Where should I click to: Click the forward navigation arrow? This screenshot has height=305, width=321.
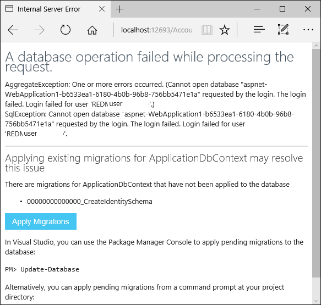(39, 30)
